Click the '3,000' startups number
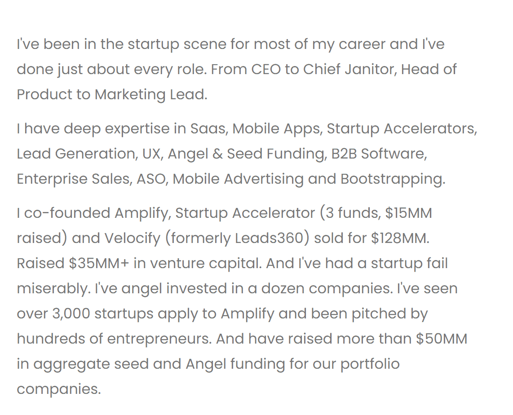The height and width of the screenshot is (415, 513). (71, 313)
